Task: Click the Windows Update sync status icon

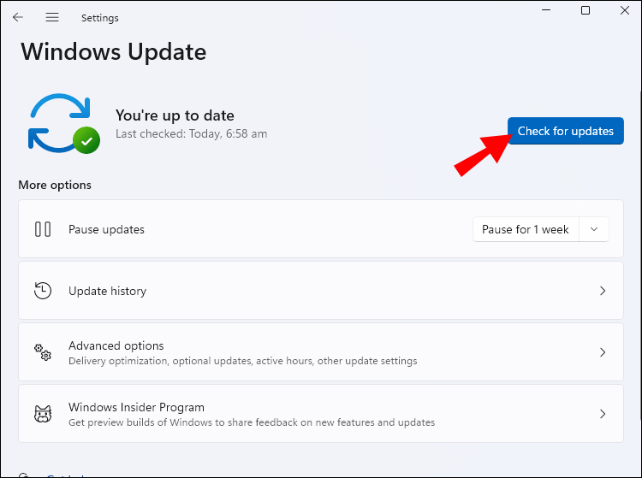Action: click(64, 123)
